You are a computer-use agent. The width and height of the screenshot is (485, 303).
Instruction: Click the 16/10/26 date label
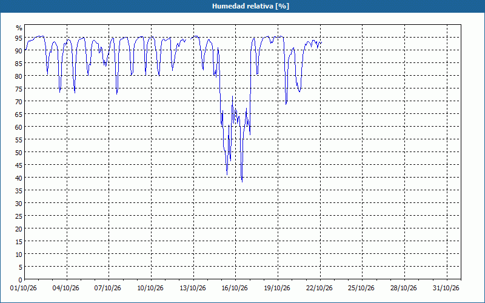click(x=235, y=288)
